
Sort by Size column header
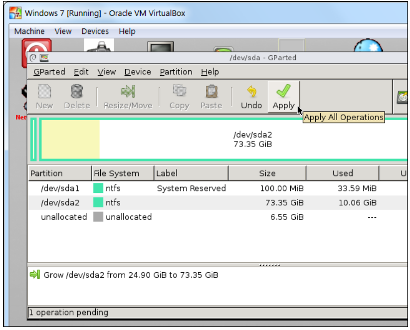[x=267, y=173]
